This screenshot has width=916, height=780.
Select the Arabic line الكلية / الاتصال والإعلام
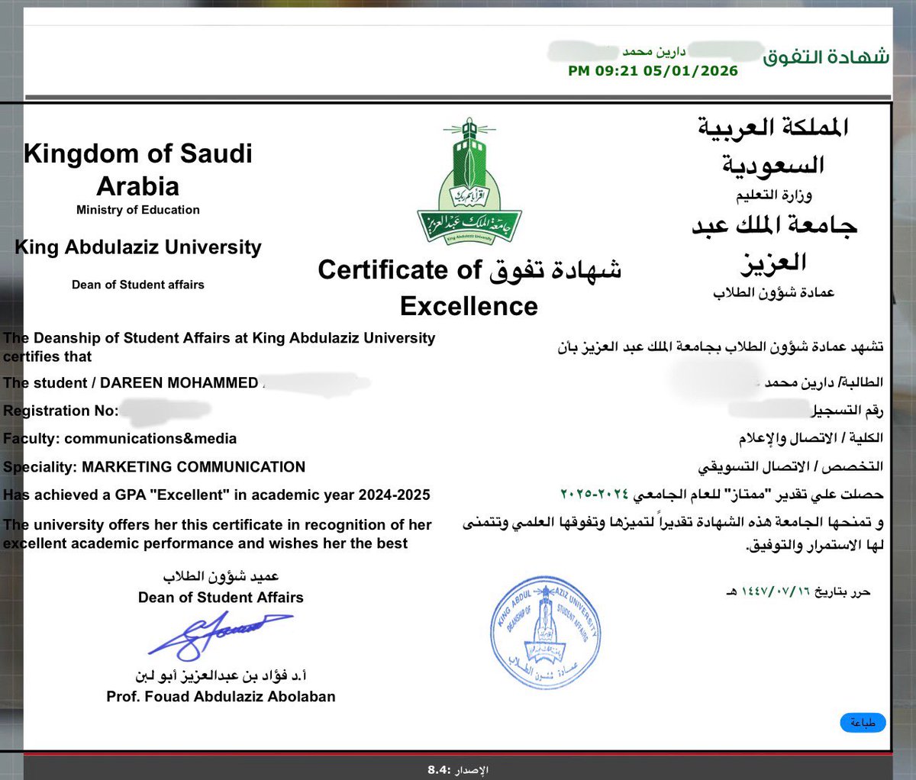click(x=811, y=438)
